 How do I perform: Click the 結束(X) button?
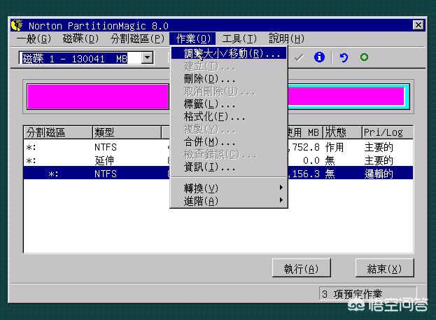[384, 268]
